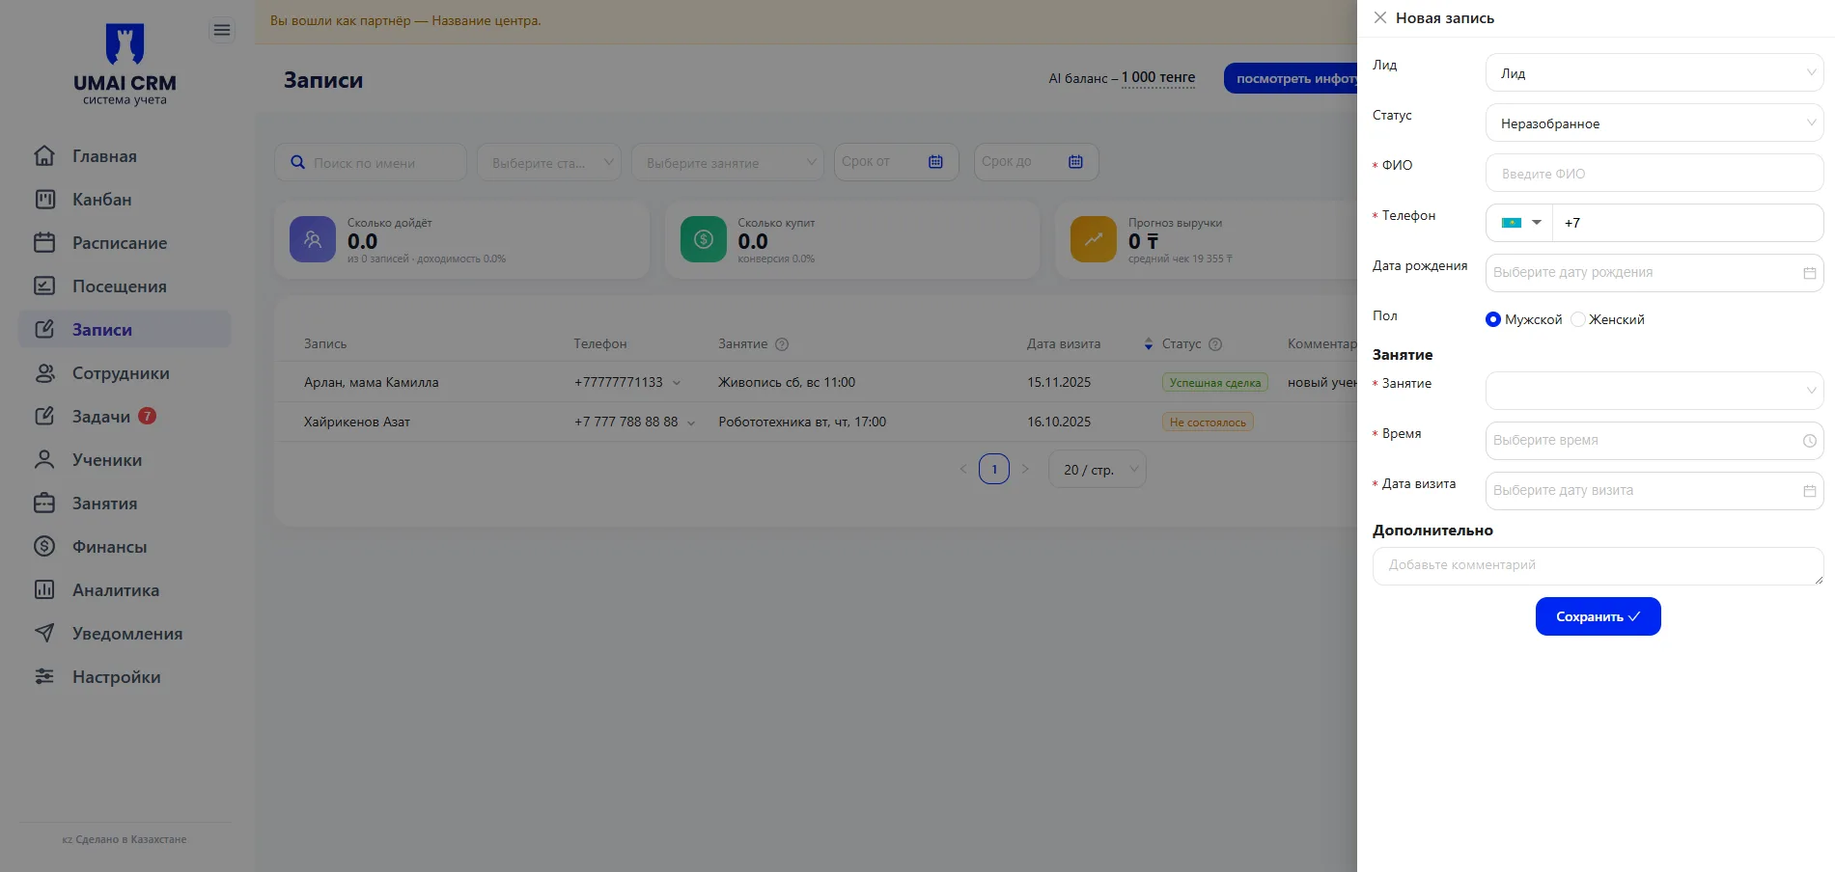1835x872 pixels.
Task: Click the Статус column help icon
Action: click(x=1215, y=343)
